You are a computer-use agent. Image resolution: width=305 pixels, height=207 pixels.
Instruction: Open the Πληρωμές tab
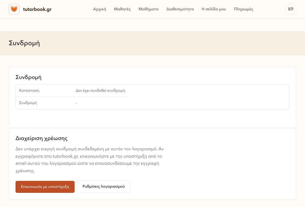pos(243,9)
